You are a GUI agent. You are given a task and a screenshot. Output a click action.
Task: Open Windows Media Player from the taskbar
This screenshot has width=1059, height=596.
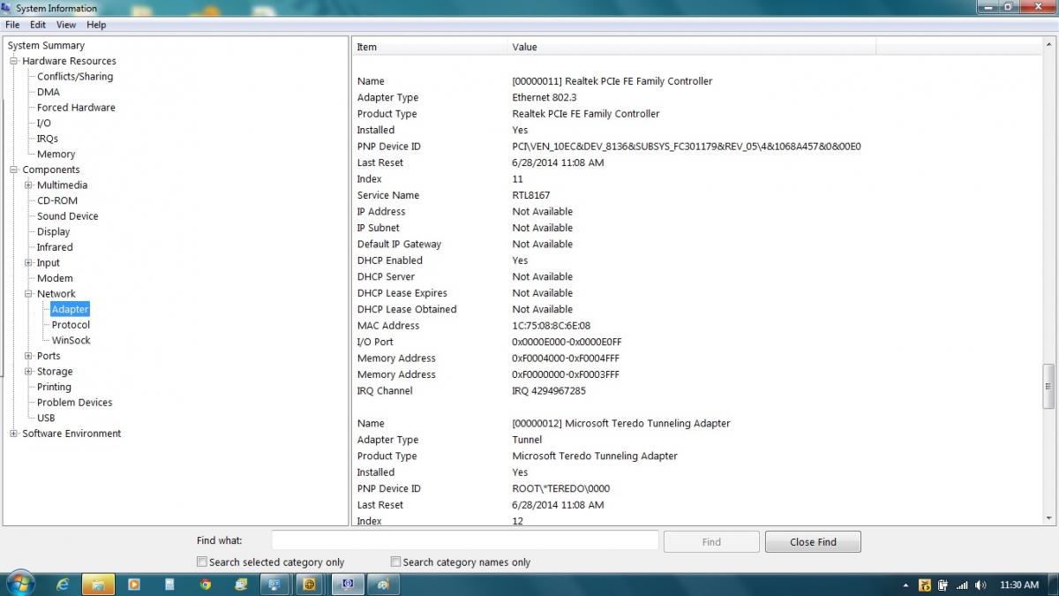click(134, 585)
